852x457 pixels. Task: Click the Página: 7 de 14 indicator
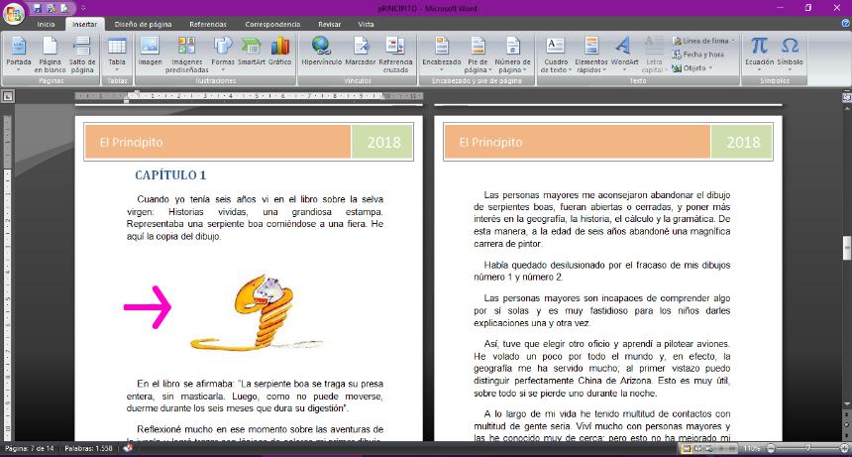[30, 448]
